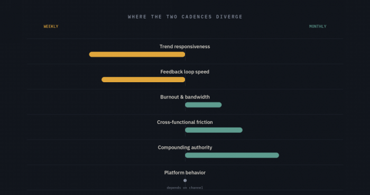Screen dimensions: 370x195
Task: Click the Feedback loop speed label
Action: [x=185, y=72]
